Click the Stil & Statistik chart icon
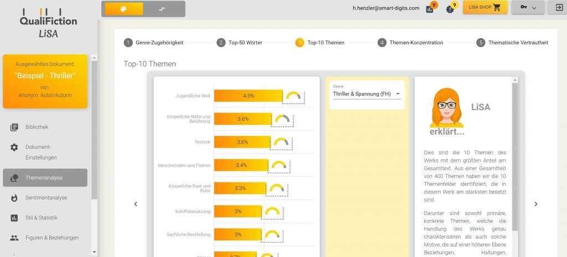This screenshot has height=257, width=567. click(14, 218)
